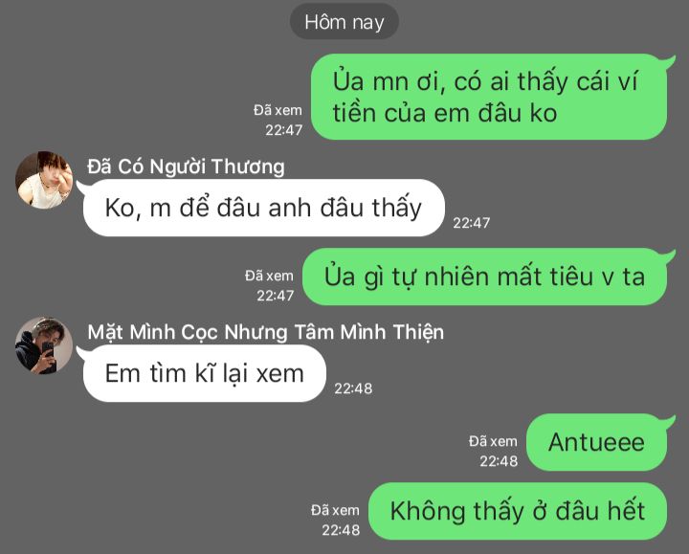Tap 'Đã xem' beside the ví tiền message
689x554 pixels.
(278, 110)
